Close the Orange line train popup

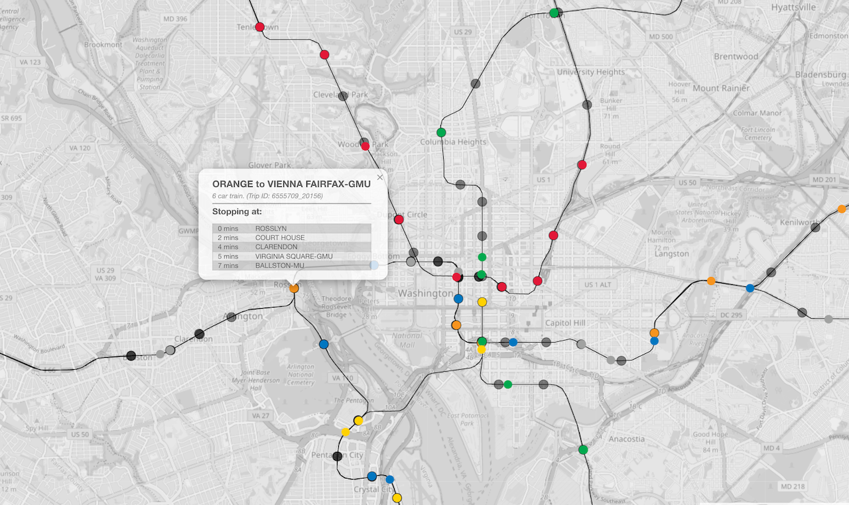pyautogui.click(x=380, y=177)
